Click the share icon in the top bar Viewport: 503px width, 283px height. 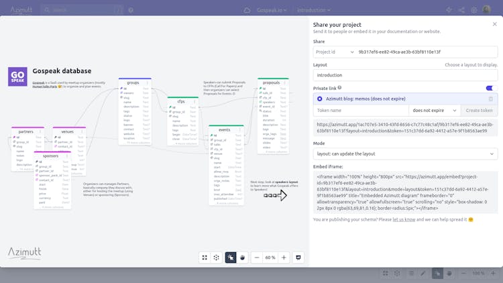pos(461,10)
